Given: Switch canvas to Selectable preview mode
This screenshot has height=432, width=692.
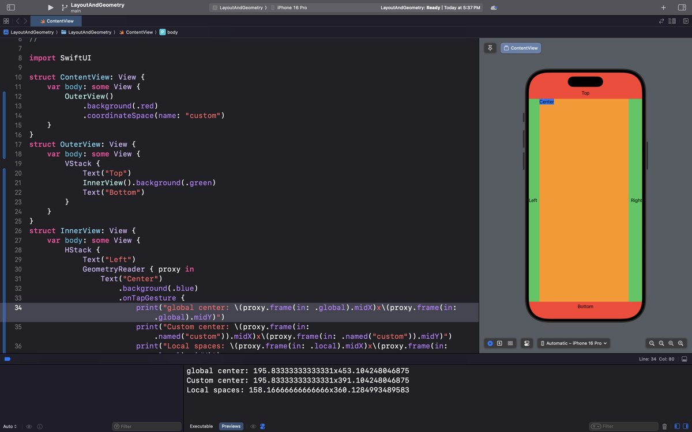Looking at the screenshot, I should pos(499,343).
